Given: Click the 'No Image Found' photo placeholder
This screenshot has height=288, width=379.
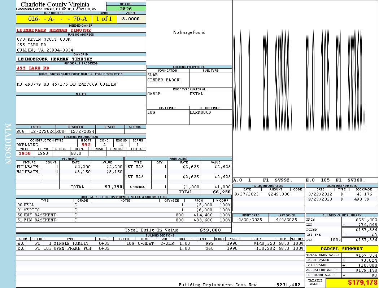Looking at the screenshot, I should click(189, 32).
